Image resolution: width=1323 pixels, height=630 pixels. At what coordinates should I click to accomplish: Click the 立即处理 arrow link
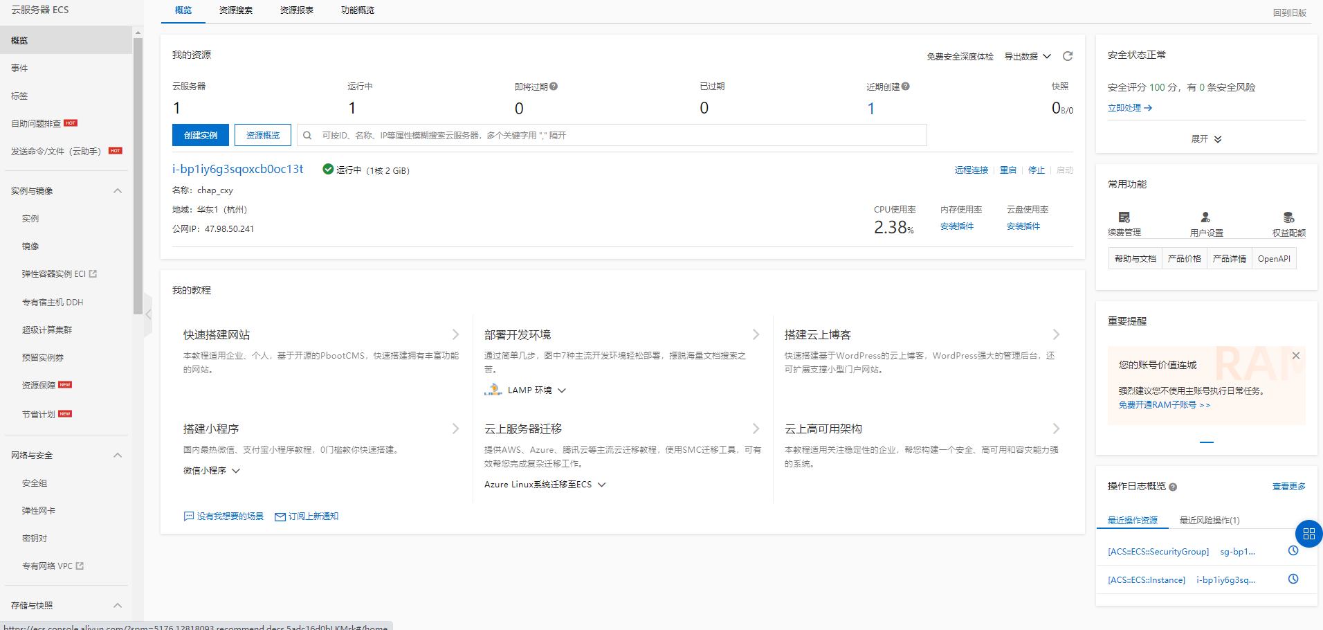(x=1129, y=108)
